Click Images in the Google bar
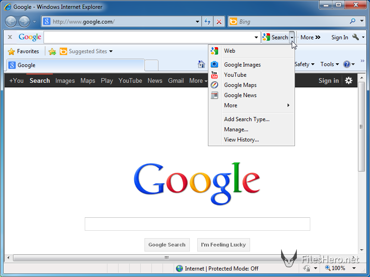370x277 pixels. (x=65, y=80)
